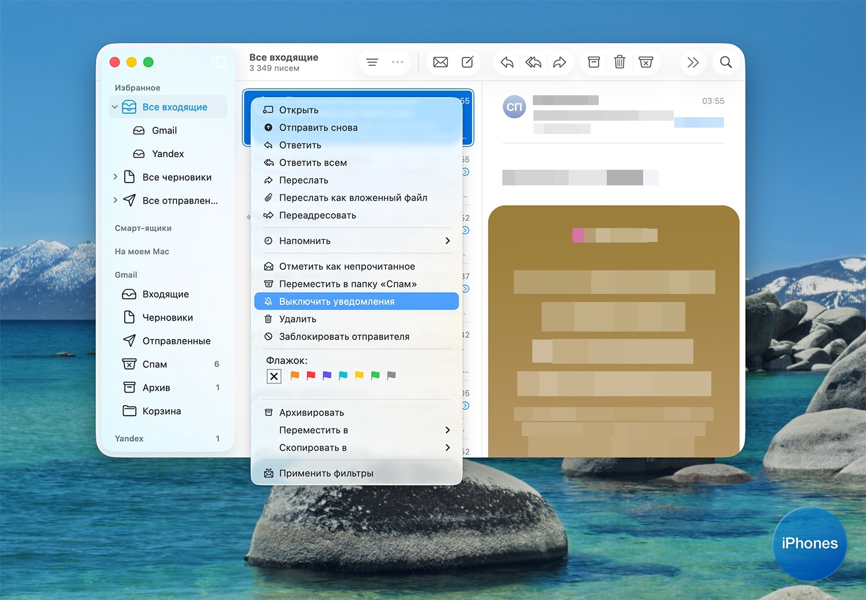Expand the Все черновики folder
Image resolution: width=866 pixels, height=600 pixels.
[x=115, y=177]
